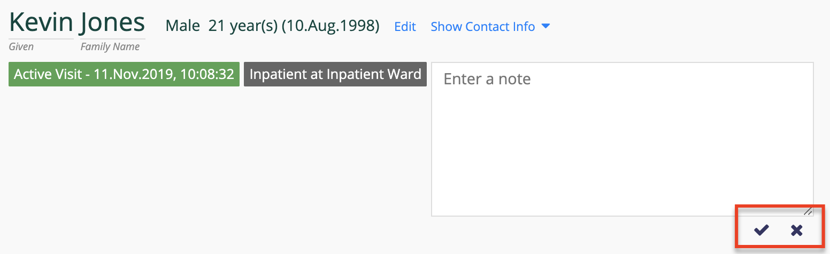Click the Male gender text
Image resolution: width=830 pixels, height=254 pixels.
(182, 26)
